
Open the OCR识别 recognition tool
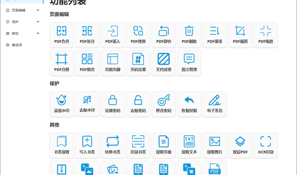coord(265,145)
